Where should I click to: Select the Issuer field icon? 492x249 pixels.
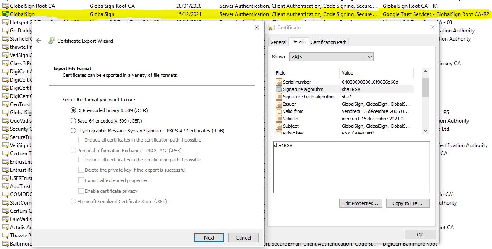tap(279, 104)
